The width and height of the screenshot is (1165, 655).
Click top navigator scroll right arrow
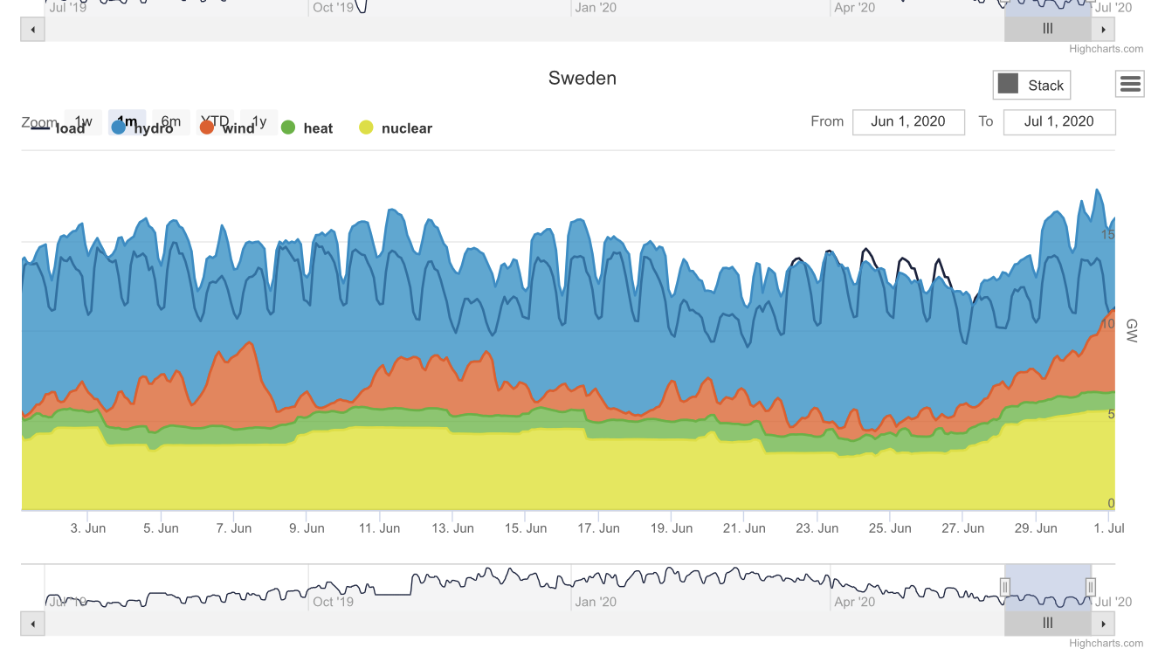(1104, 29)
